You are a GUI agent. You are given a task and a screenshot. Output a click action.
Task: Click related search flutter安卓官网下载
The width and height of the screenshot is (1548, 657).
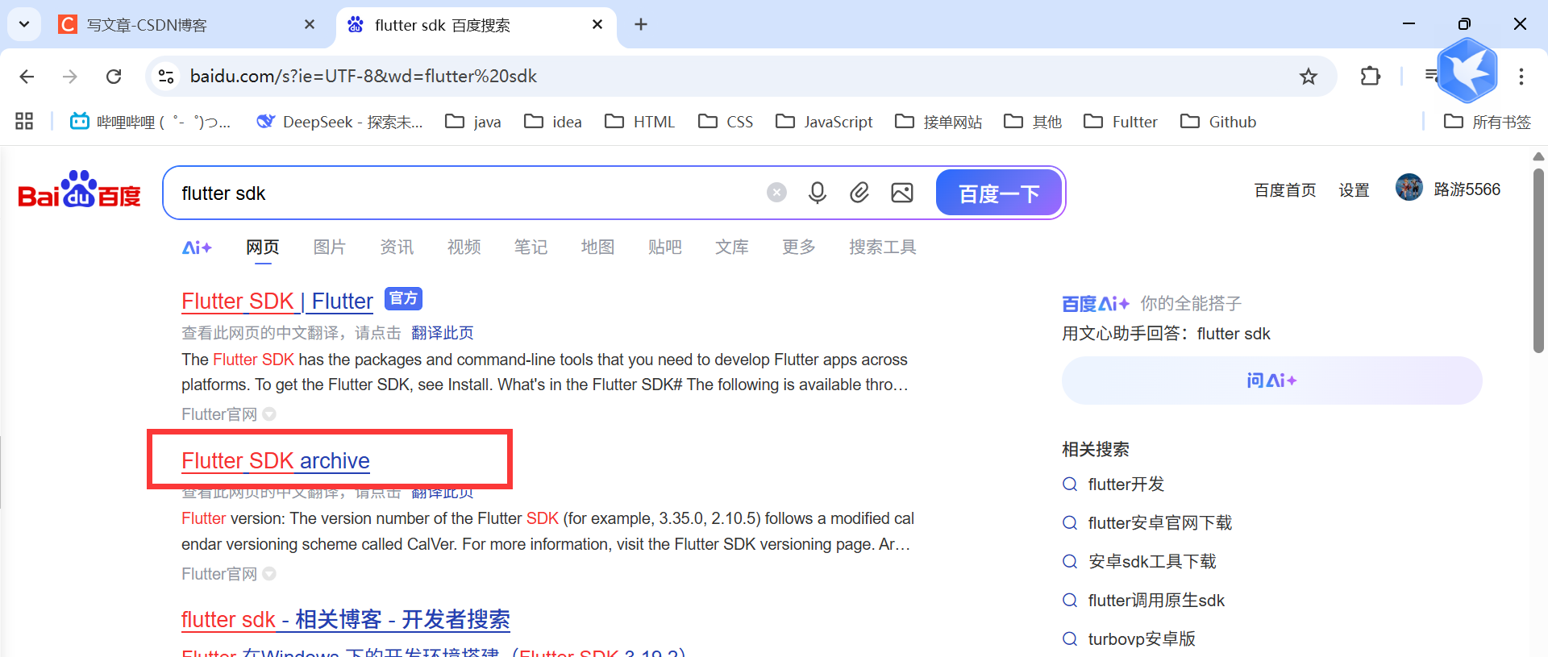click(1159, 523)
